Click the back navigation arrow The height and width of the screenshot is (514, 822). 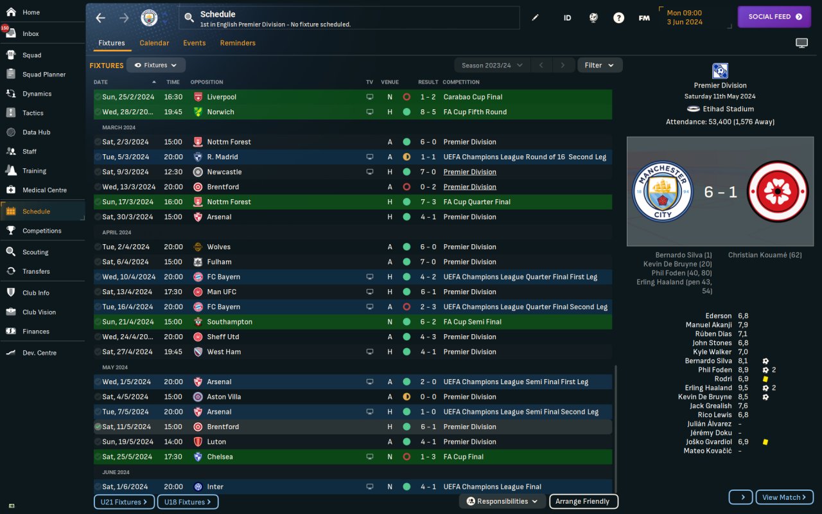pos(100,18)
